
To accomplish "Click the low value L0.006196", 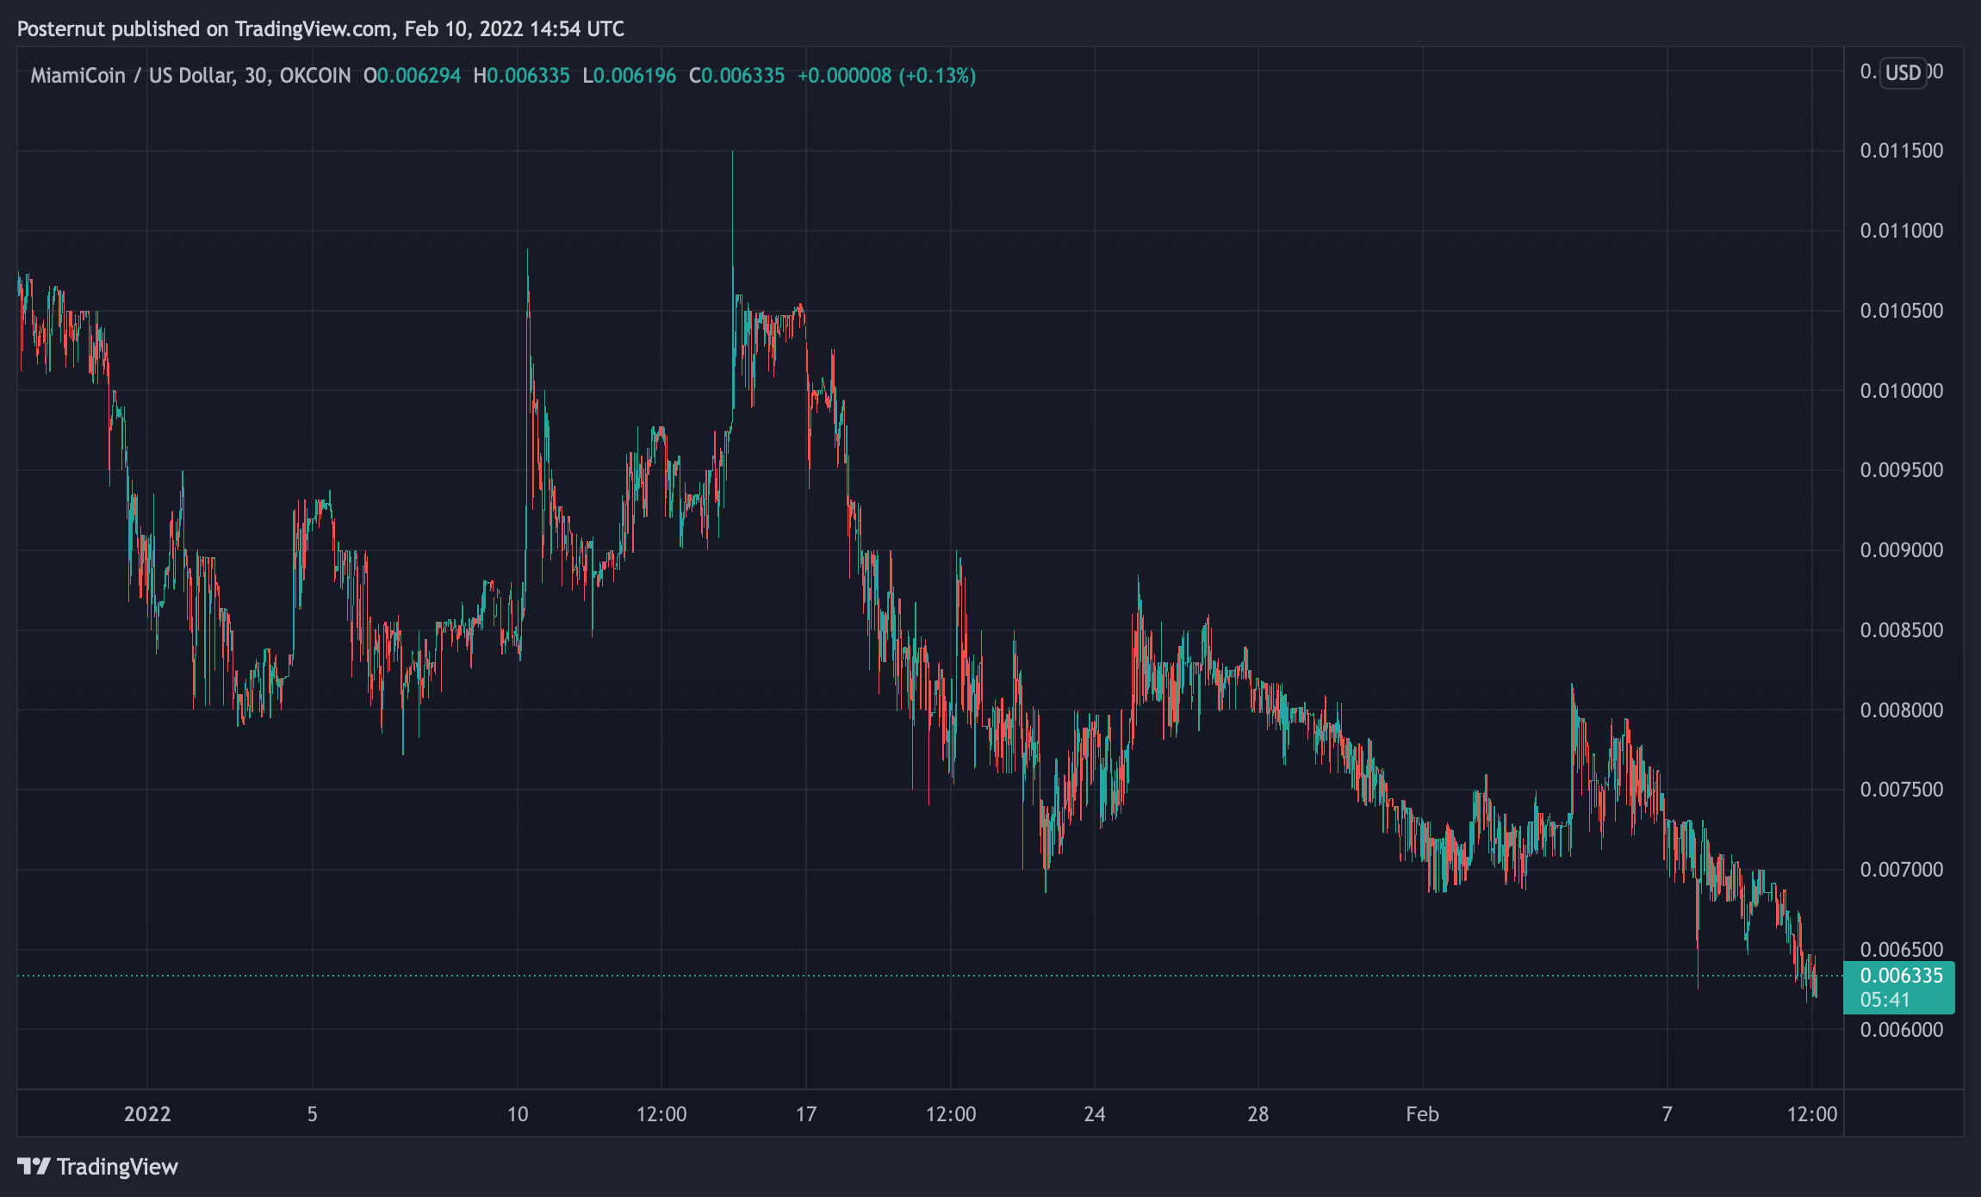I will 630,76.
